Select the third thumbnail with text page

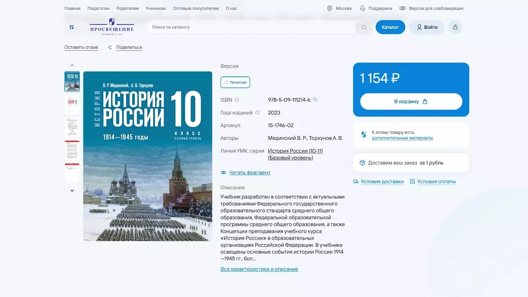72,127
